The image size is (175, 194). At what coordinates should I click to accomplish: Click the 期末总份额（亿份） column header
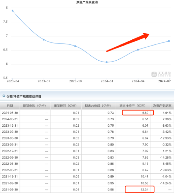(x=99, y=106)
